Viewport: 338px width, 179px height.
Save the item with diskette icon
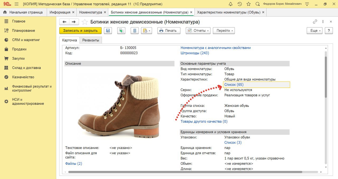tap(108, 31)
